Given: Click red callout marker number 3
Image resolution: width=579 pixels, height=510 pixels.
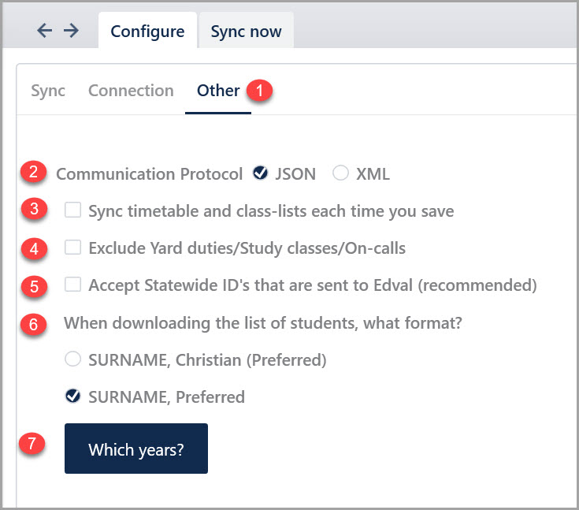Looking at the screenshot, I should 34,210.
